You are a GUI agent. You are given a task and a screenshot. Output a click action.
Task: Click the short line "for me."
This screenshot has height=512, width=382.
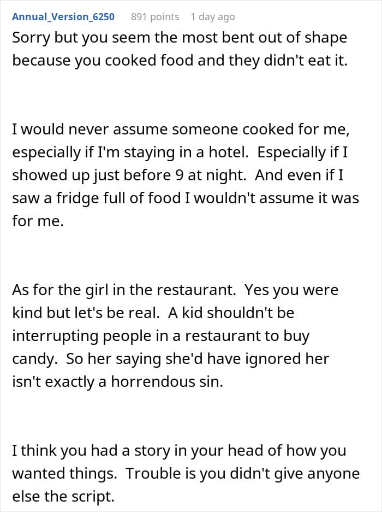(38, 222)
